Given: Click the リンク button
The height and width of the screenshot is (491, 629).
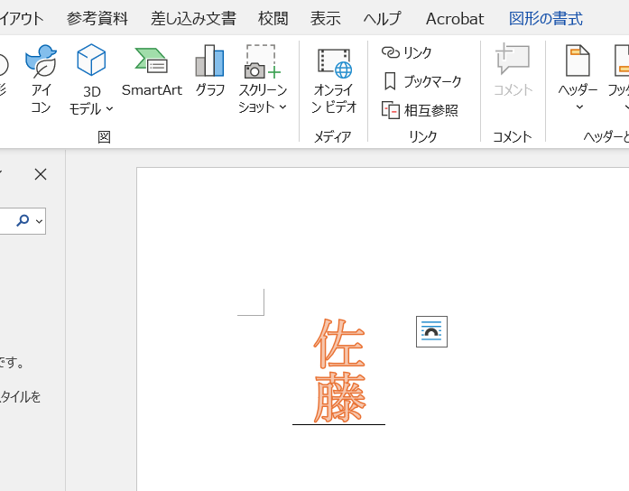Looking at the screenshot, I should click(407, 52).
